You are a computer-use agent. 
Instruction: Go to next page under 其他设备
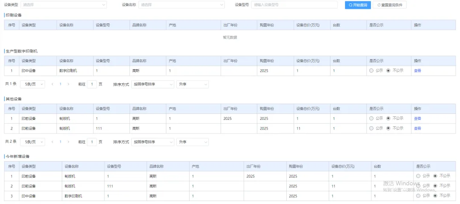[x=68, y=142]
